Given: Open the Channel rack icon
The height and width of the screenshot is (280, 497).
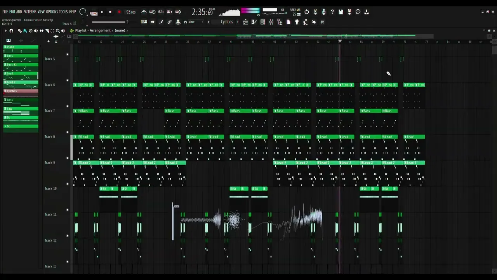Looking at the screenshot, I should pos(262,22).
